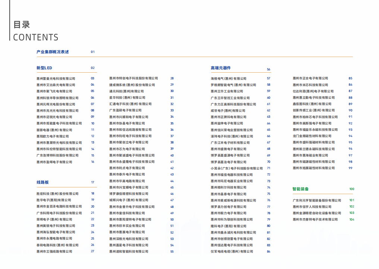This screenshot has height=269, width=379.
Task: Select entry '惠州市艾比森光电有限公司'
Action: (x=56, y=85)
